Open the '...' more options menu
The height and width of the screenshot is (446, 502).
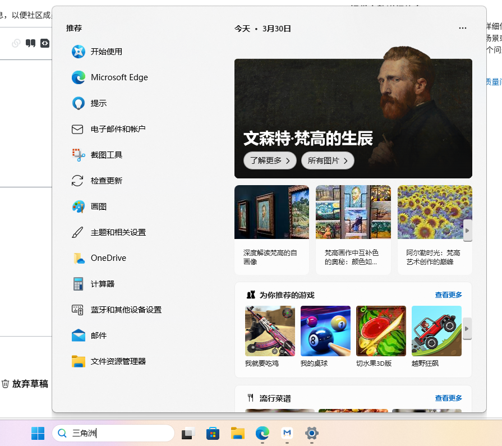462,27
